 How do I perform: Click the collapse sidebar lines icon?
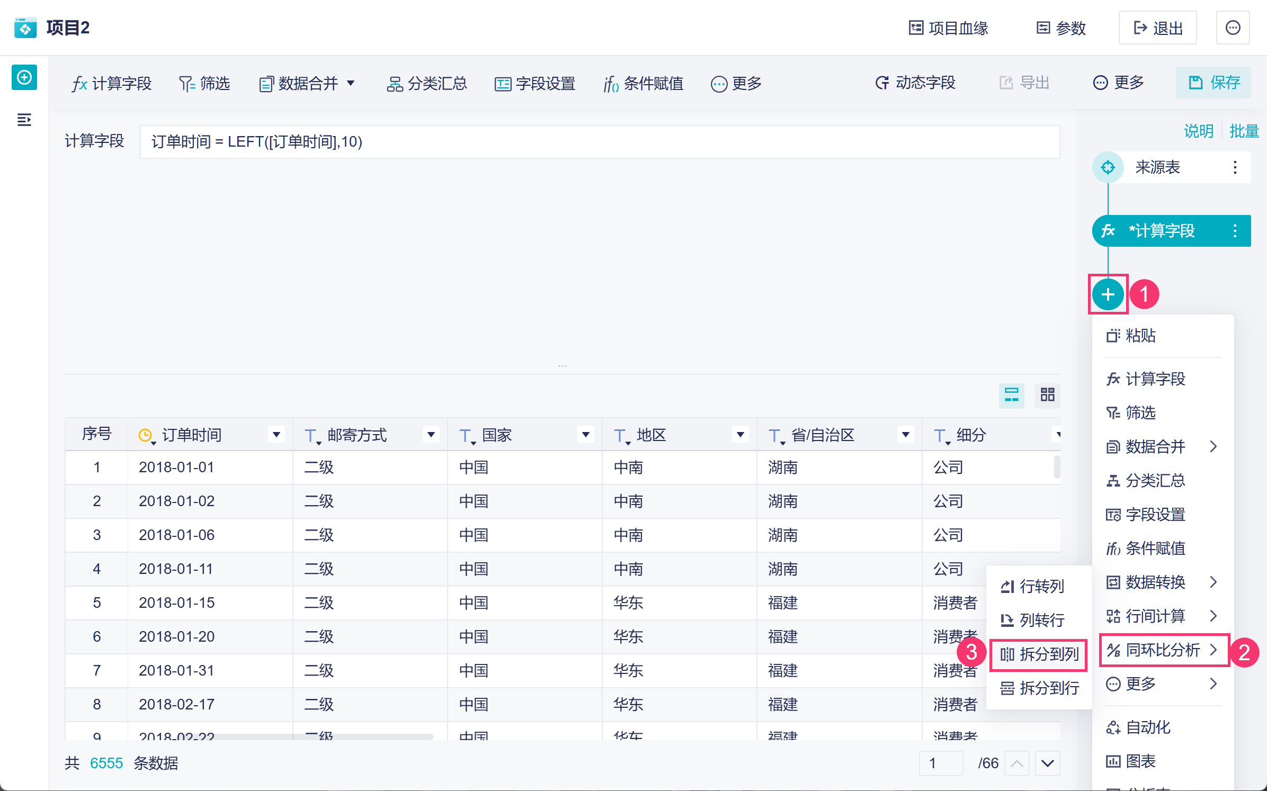24,120
